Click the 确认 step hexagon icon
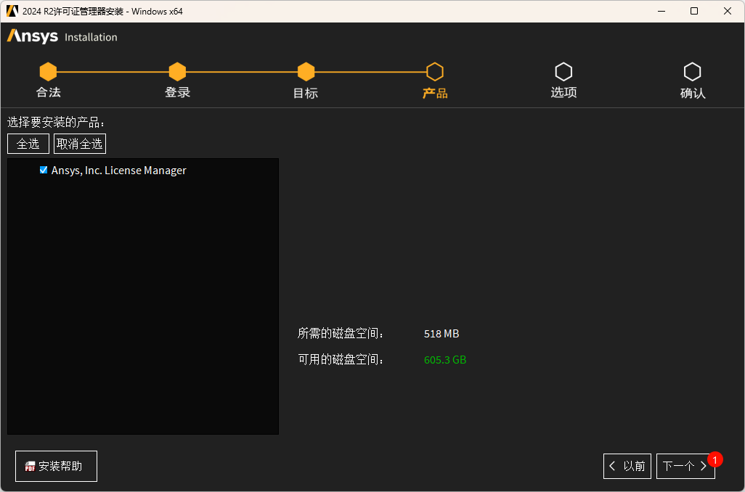745x492 pixels. coord(692,72)
